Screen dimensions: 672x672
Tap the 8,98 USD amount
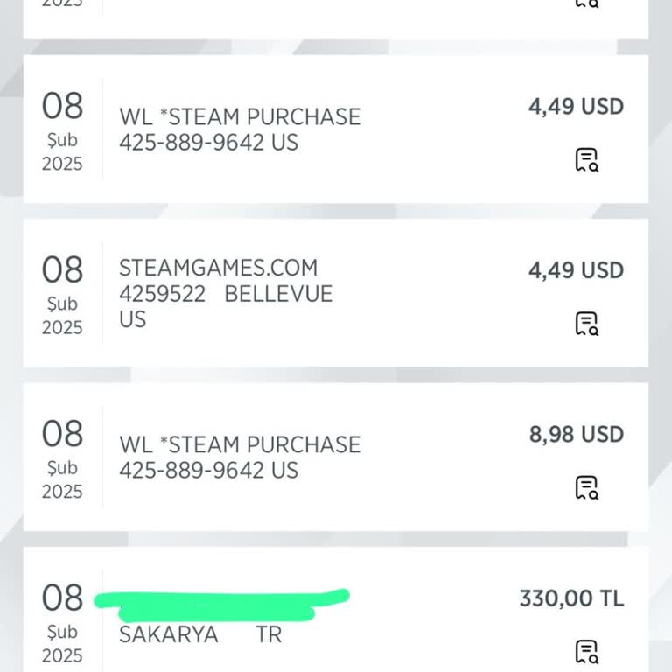(576, 434)
